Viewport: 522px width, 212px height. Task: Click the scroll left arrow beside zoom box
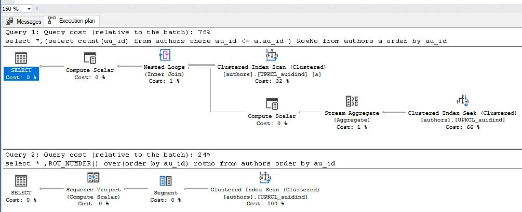36,9
